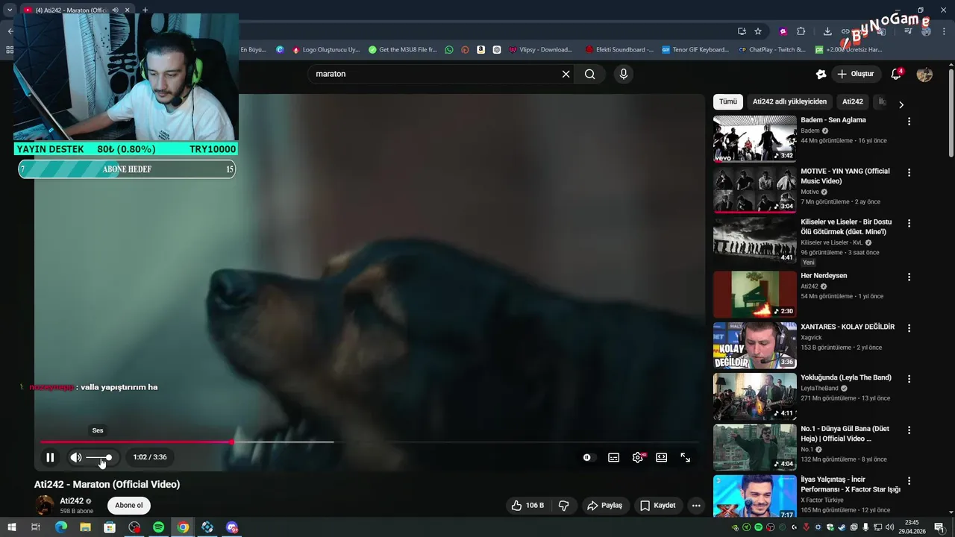Launch Spotify from the taskbar

coord(158,527)
